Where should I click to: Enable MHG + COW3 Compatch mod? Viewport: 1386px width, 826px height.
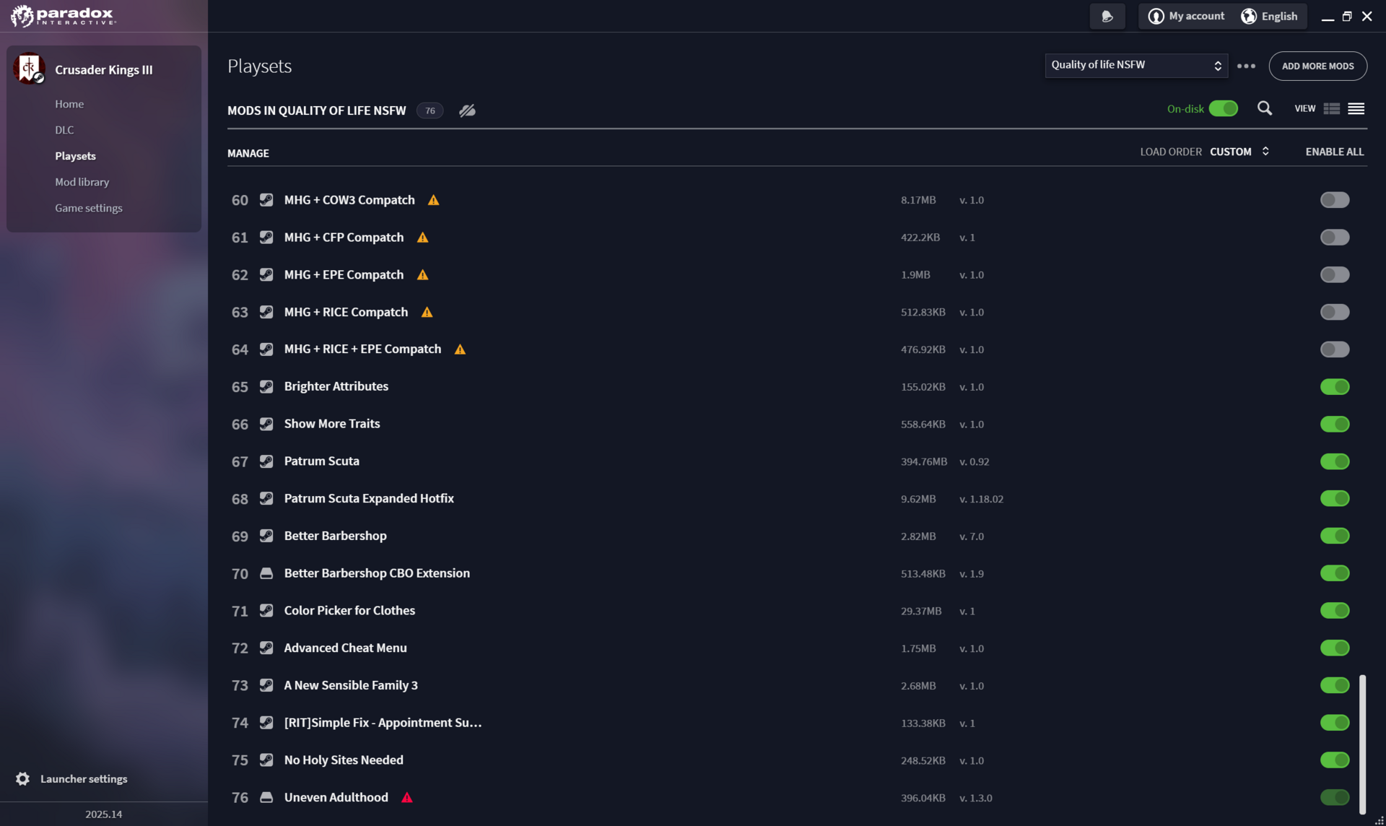1335,200
